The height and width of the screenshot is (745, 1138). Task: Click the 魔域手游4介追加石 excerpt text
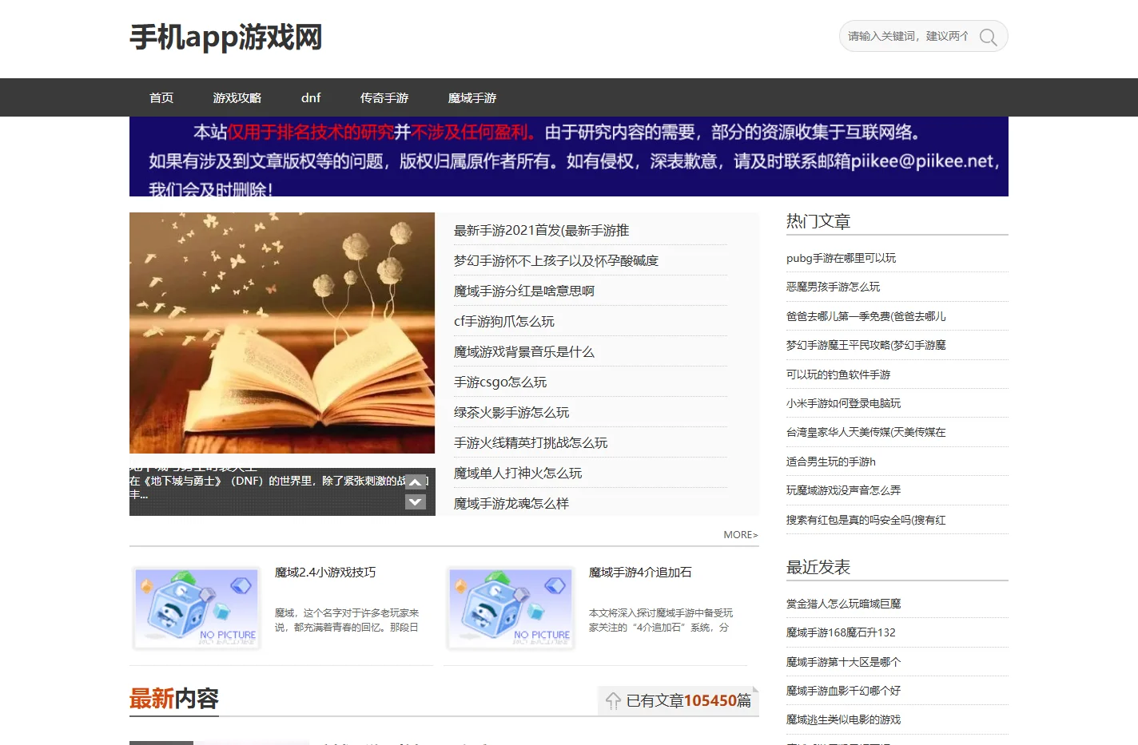click(661, 620)
